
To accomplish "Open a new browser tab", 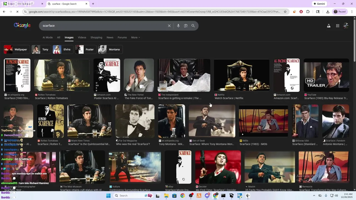I will 93,4.
